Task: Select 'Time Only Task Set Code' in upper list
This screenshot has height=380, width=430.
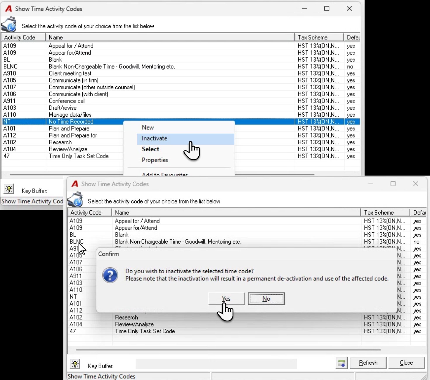Action: (181, 156)
